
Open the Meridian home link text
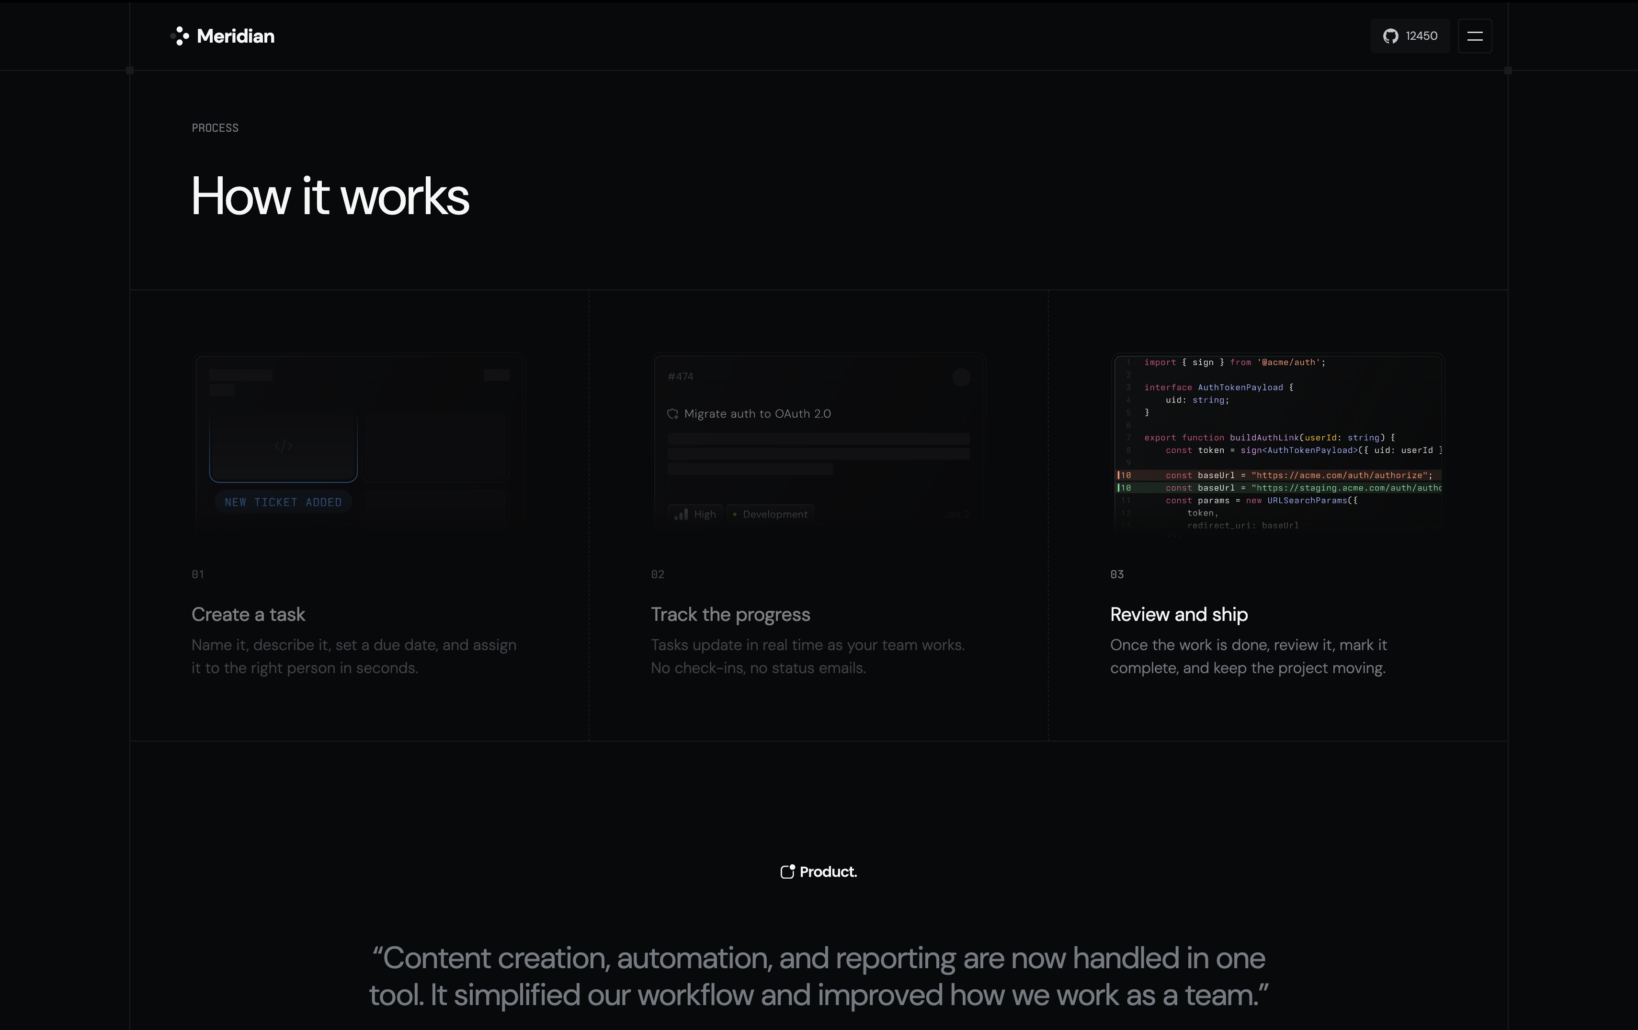pos(235,36)
